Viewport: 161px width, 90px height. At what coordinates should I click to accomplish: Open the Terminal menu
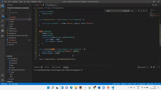tap(34, 2)
